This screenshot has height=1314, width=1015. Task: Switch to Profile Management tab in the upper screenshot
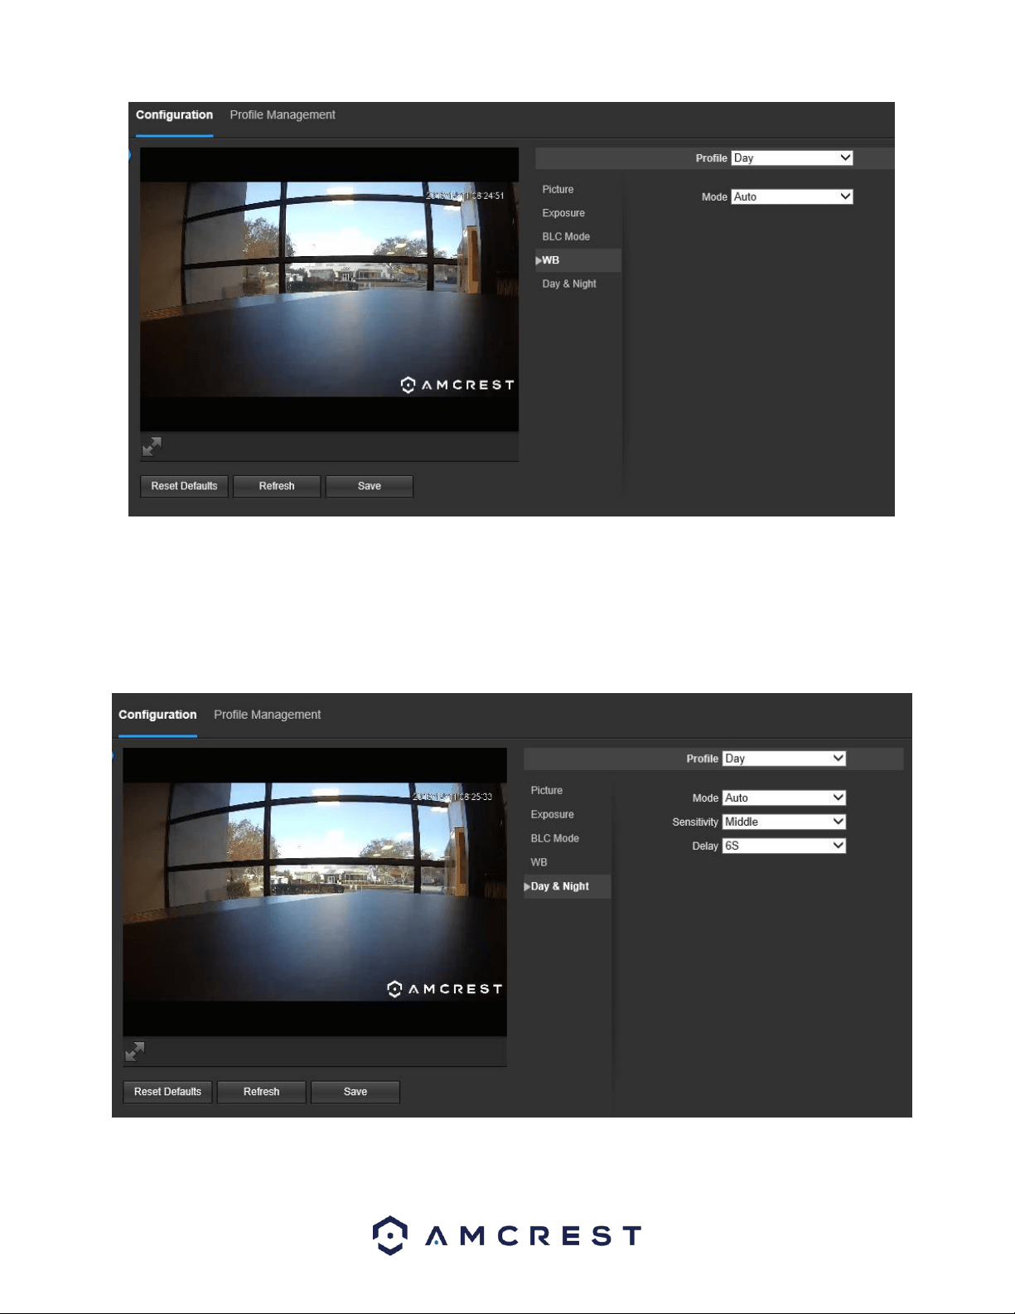point(283,115)
